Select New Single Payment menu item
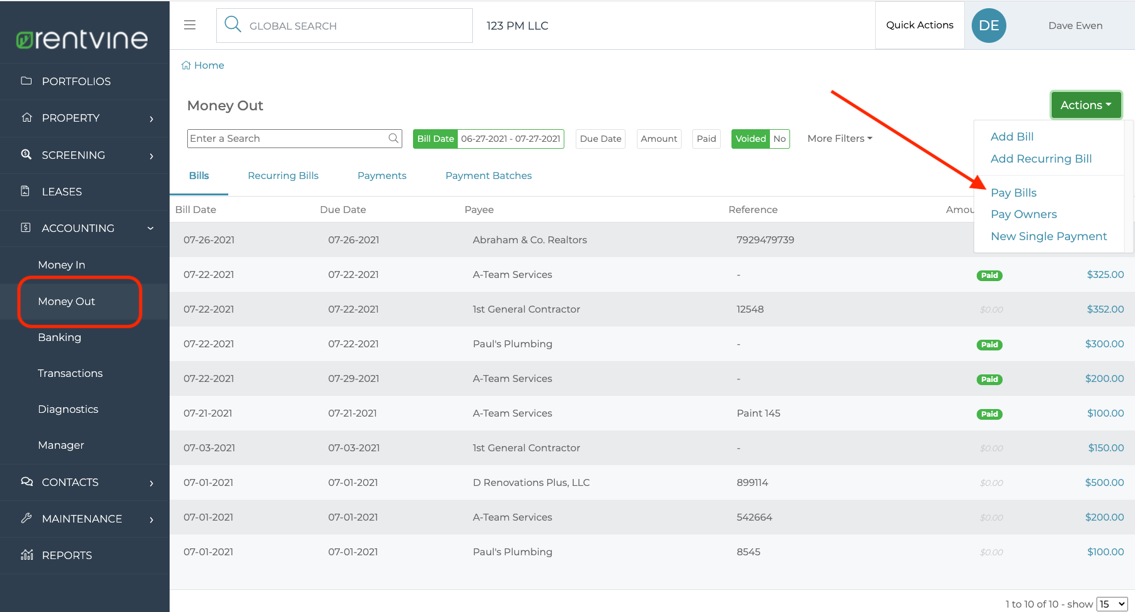The image size is (1135, 612). (x=1049, y=236)
